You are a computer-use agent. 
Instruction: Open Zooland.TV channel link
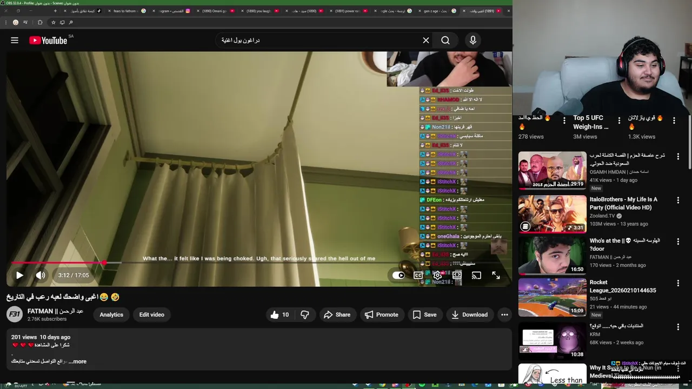[602, 216]
